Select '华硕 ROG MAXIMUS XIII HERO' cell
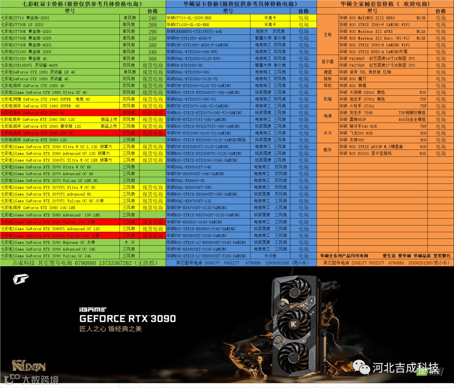 383,18
